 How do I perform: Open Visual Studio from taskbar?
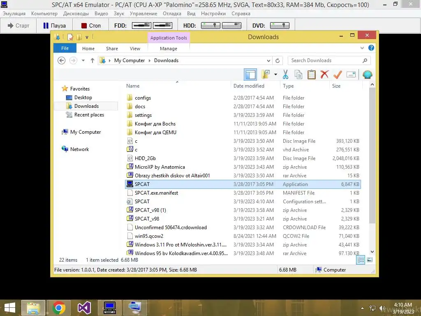coord(84,308)
